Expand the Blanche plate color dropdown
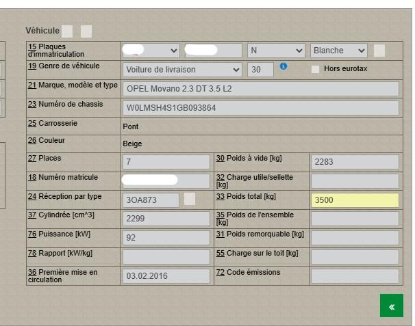 (x=340, y=51)
